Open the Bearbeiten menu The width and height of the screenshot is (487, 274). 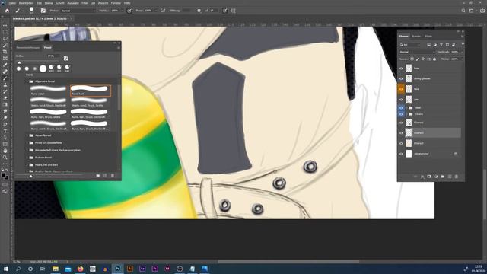tap(26, 3)
